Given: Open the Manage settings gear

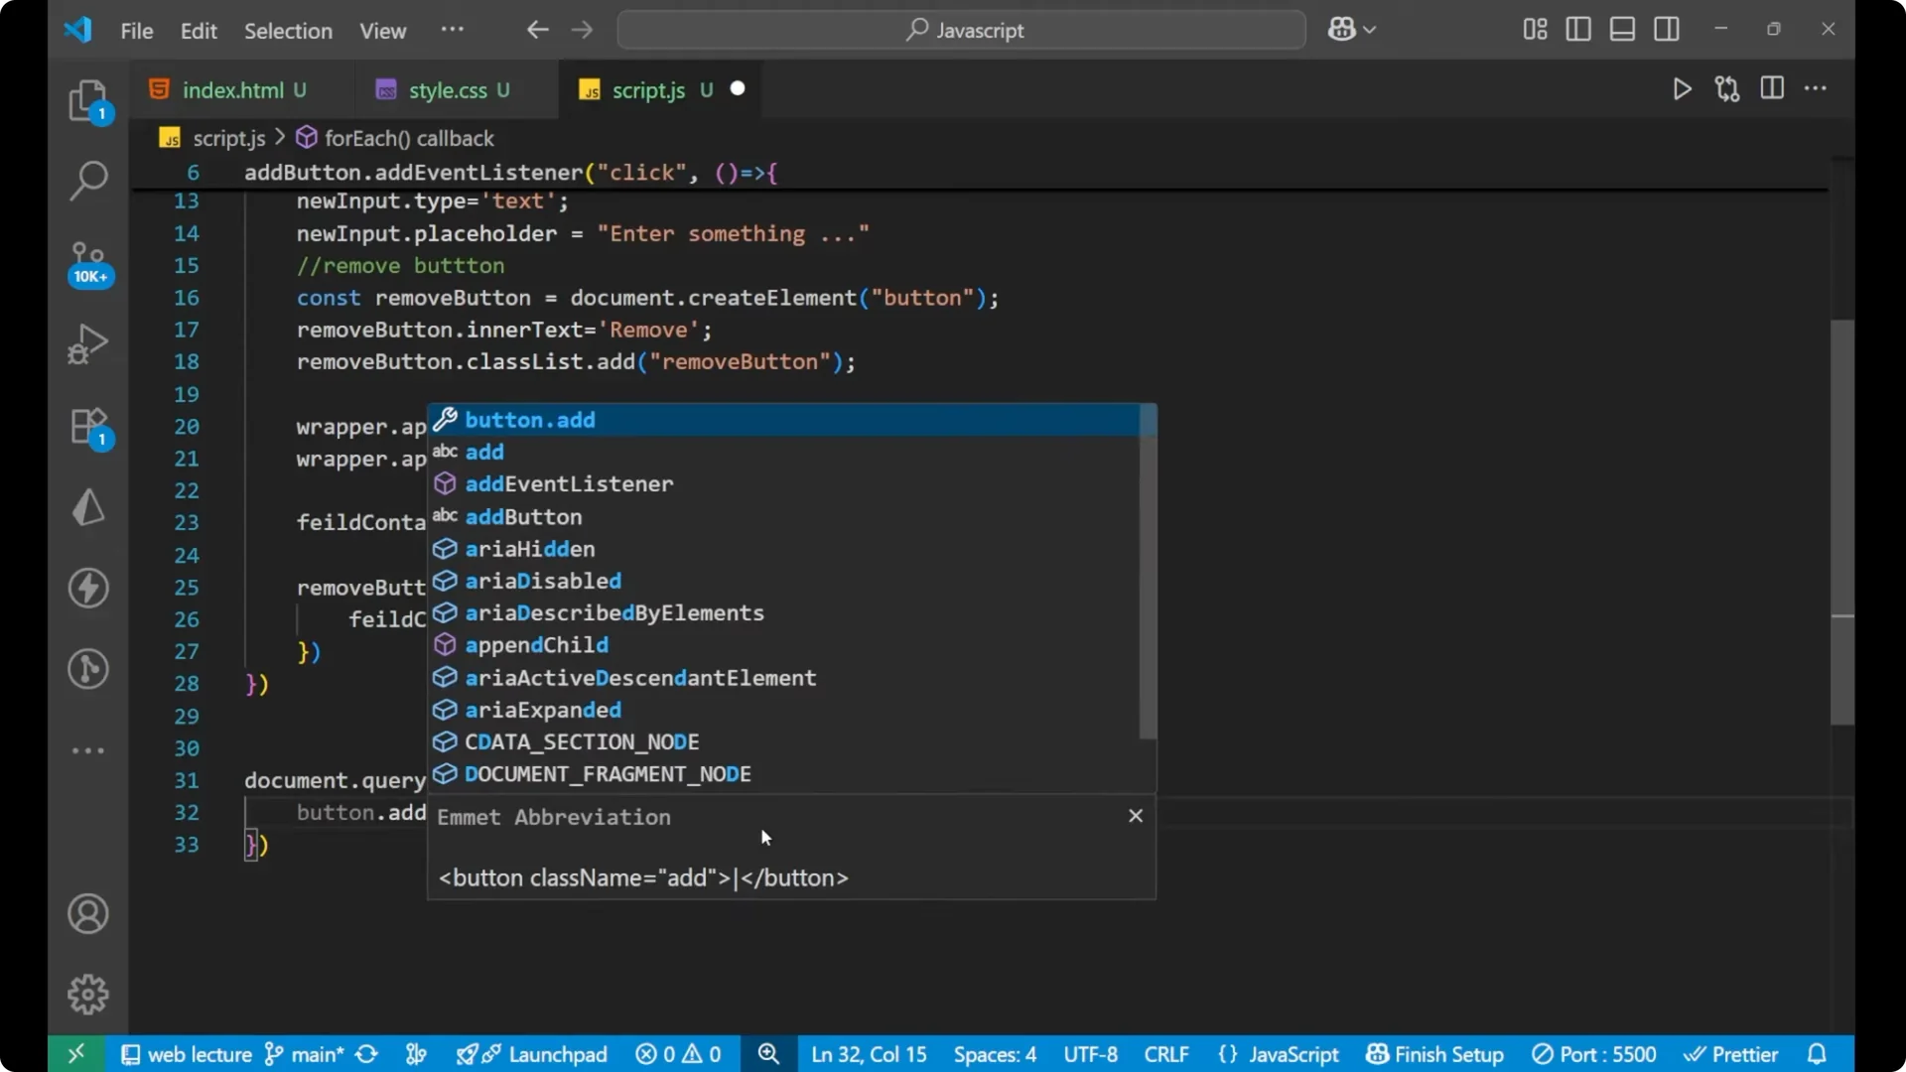Looking at the screenshot, I should (88, 994).
